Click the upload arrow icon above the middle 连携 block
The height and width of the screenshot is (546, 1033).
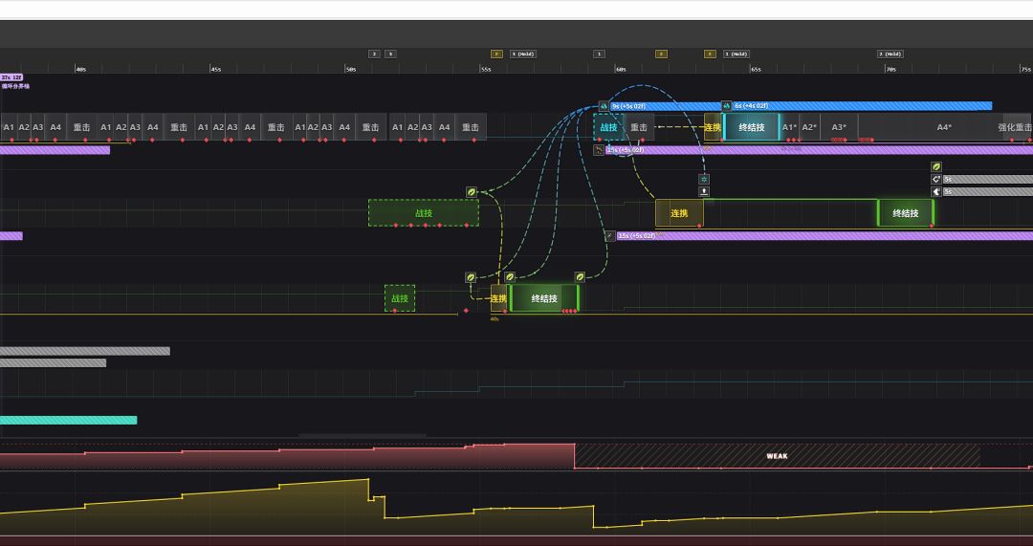point(704,192)
